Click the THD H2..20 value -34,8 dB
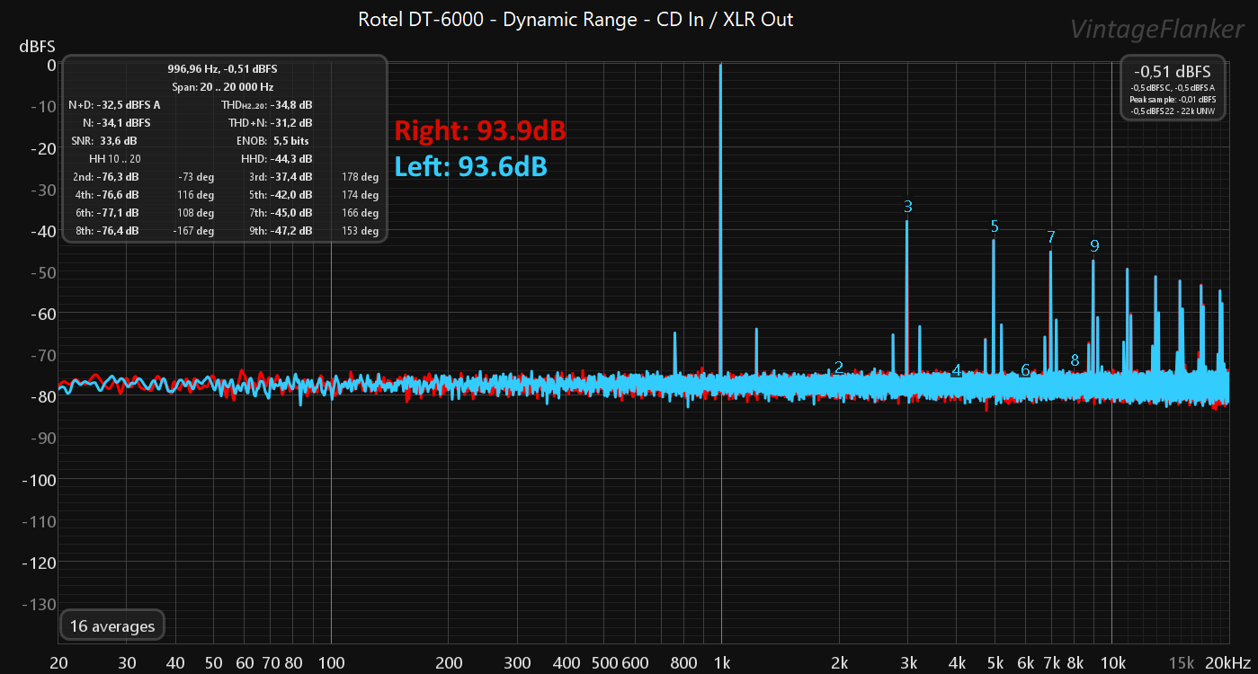Image resolution: width=1258 pixels, height=674 pixels. pos(291,105)
